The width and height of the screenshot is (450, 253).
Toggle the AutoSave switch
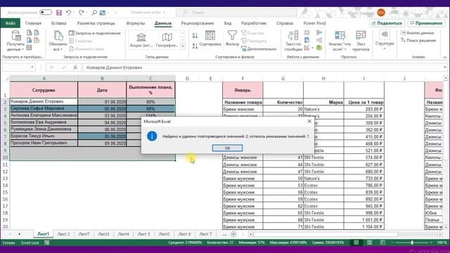pyautogui.click(x=46, y=13)
